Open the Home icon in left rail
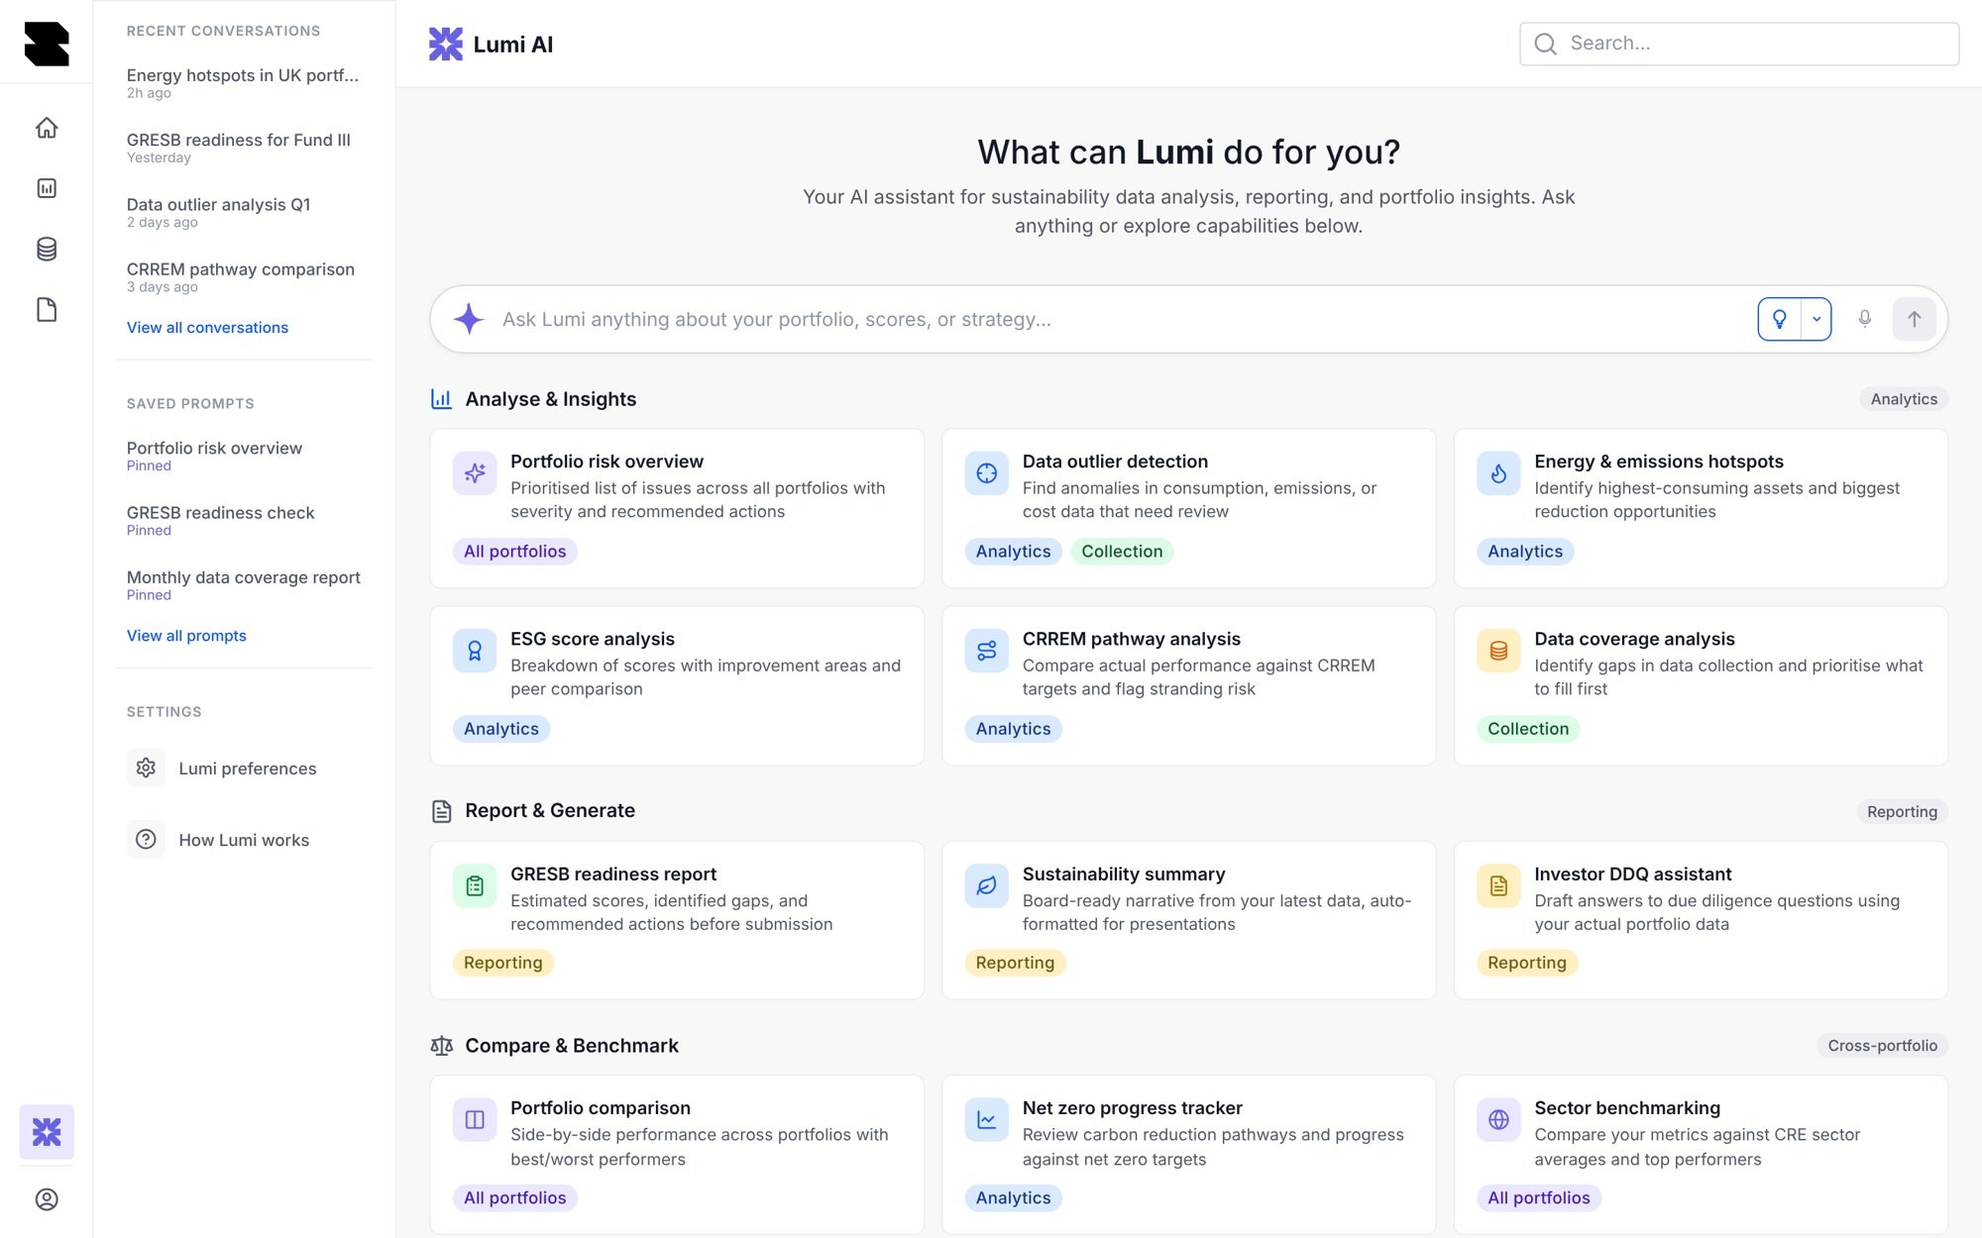Image resolution: width=1982 pixels, height=1238 pixels. click(47, 128)
